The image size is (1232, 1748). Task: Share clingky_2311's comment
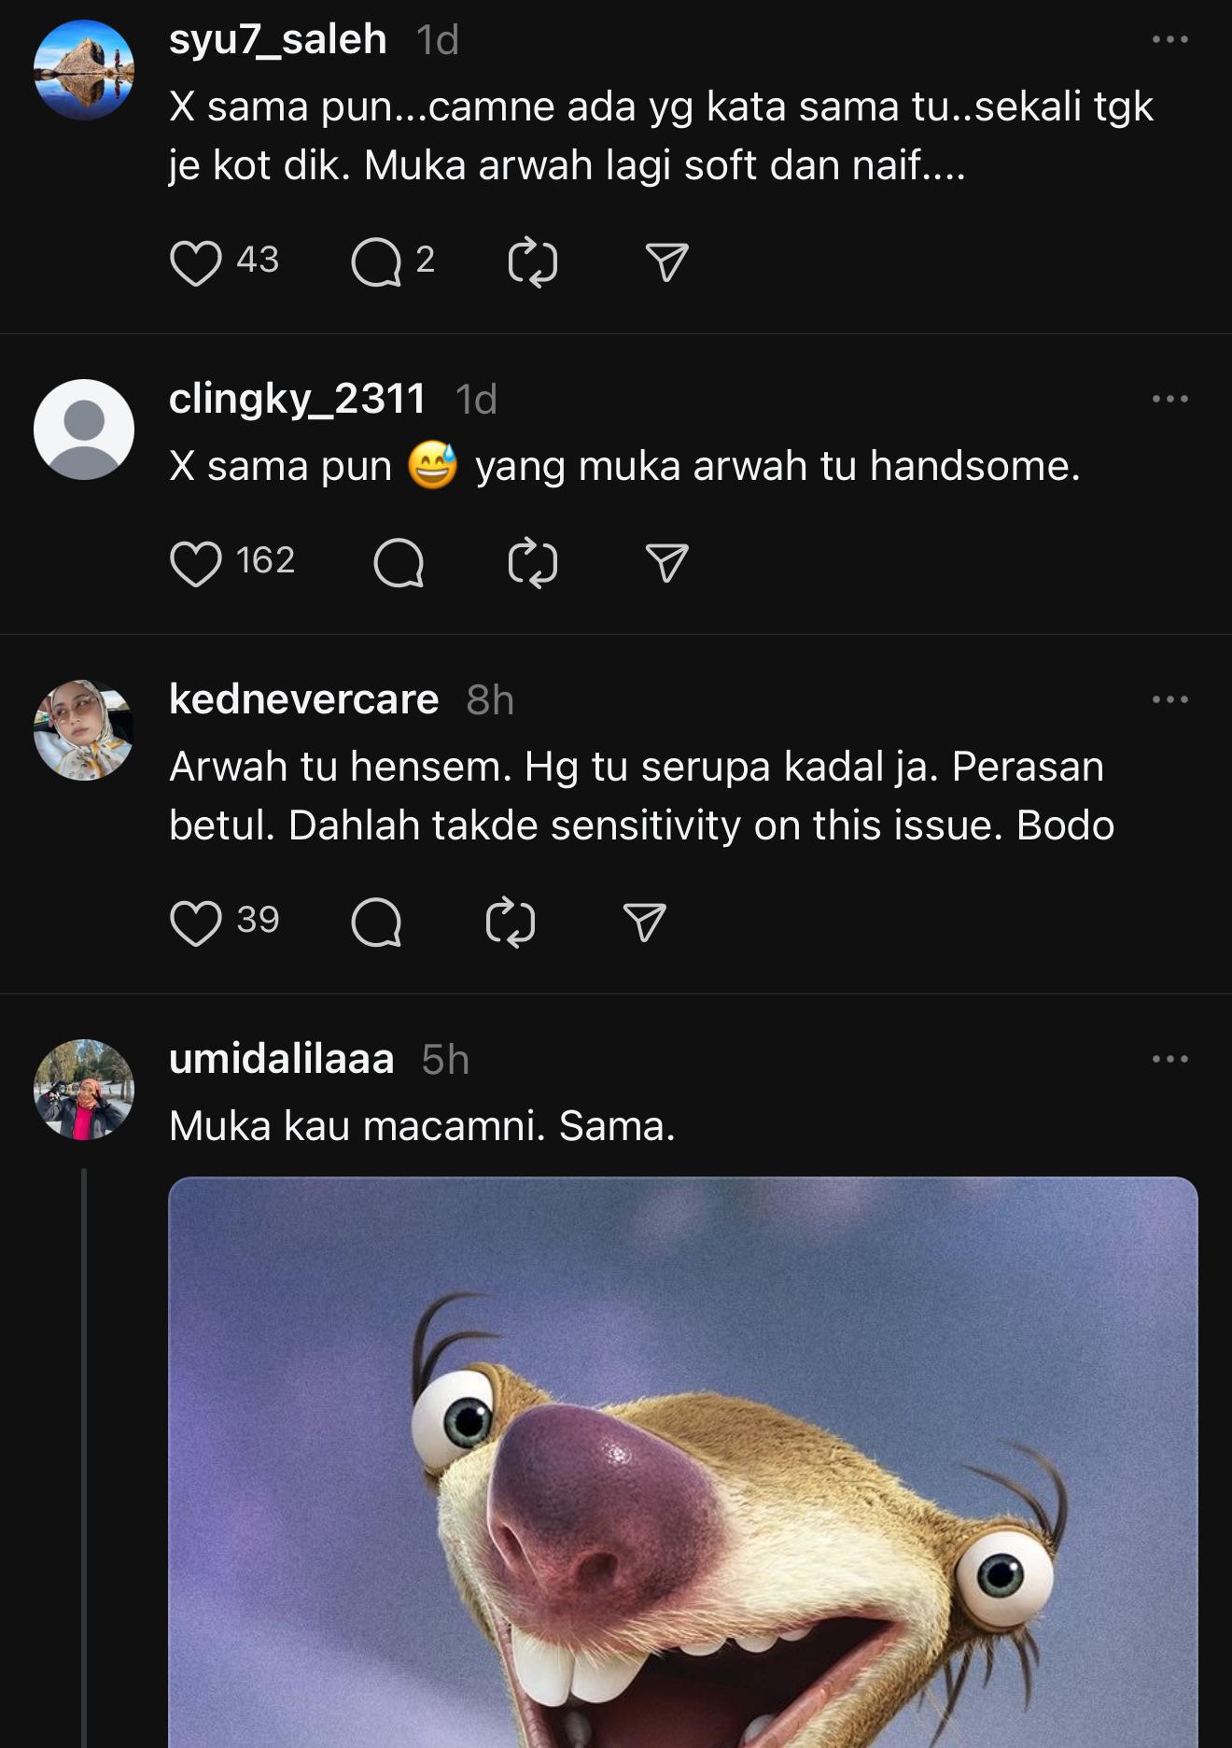[x=666, y=563]
